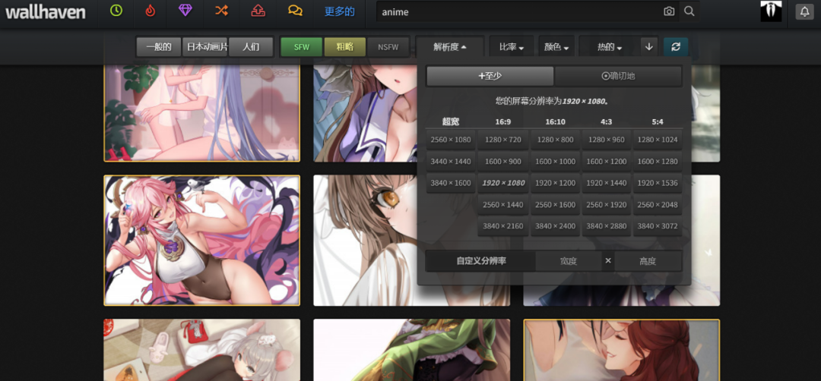Click the 宽度 custom width field
This screenshot has width=821, height=381.
(568, 261)
